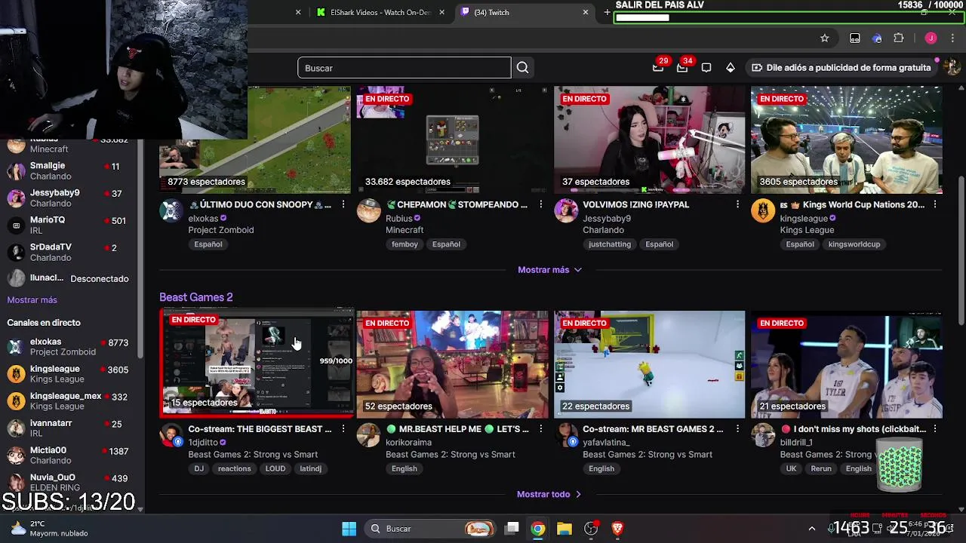
Task: Click the page vertical scrollbar
Action: [961, 249]
